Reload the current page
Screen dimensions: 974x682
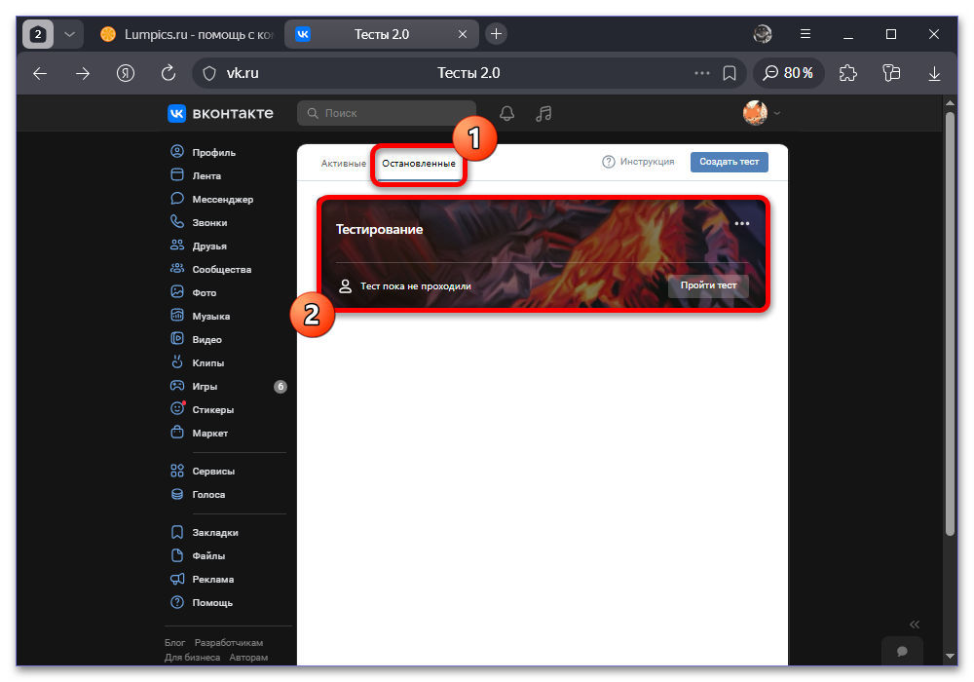coord(169,73)
